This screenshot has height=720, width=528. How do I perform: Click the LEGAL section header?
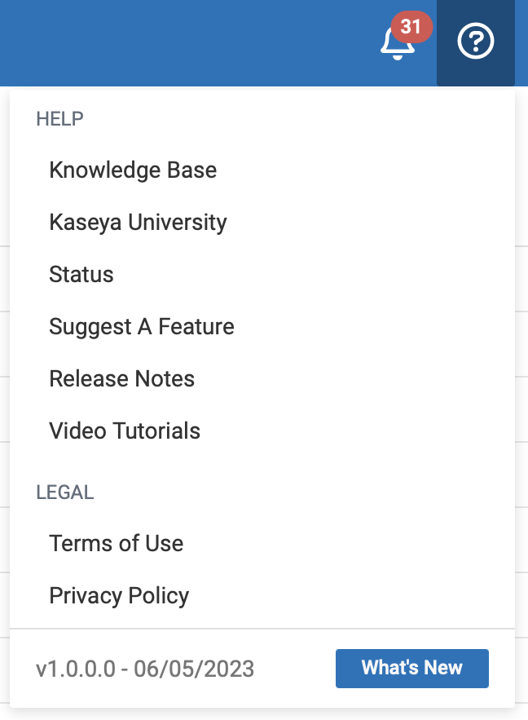click(64, 492)
